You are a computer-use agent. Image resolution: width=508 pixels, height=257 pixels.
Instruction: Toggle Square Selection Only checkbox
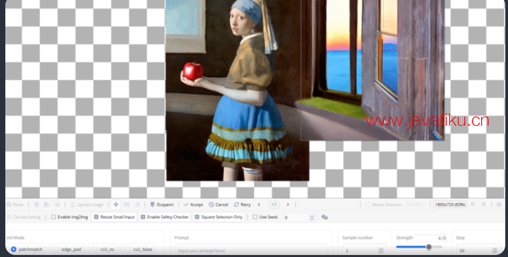pos(197,217)
